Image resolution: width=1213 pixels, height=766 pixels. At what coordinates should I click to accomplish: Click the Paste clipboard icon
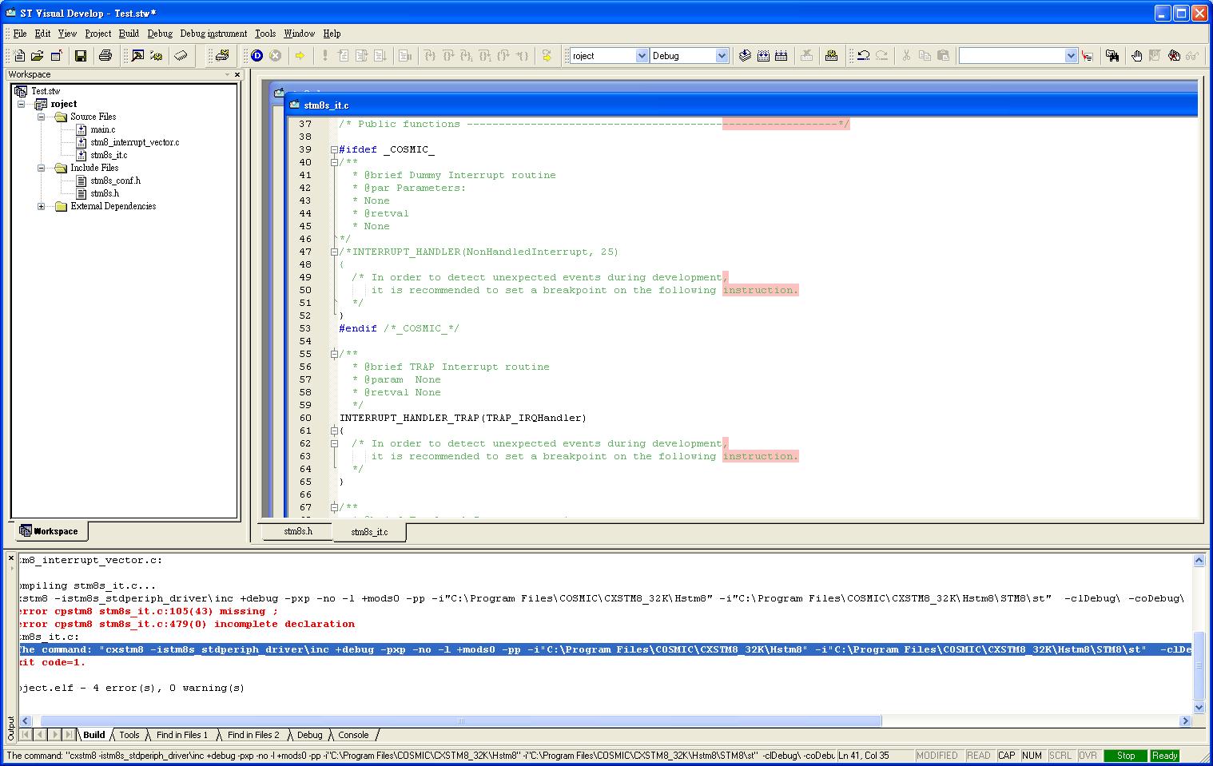(x=943, y=55)
